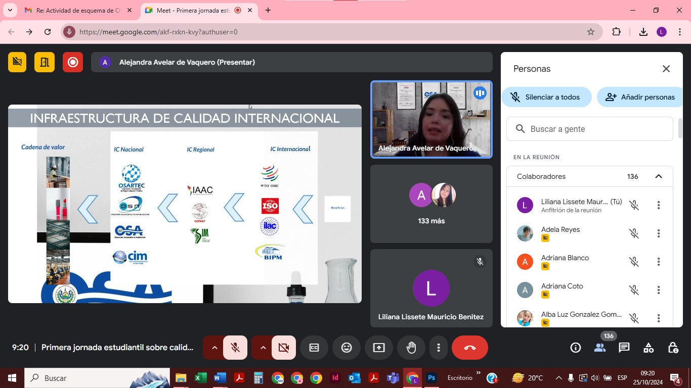Toggle closed captions

[x=314, y=348]
